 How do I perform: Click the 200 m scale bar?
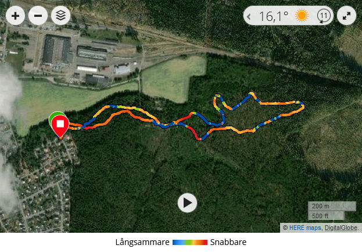click(332, 206)
